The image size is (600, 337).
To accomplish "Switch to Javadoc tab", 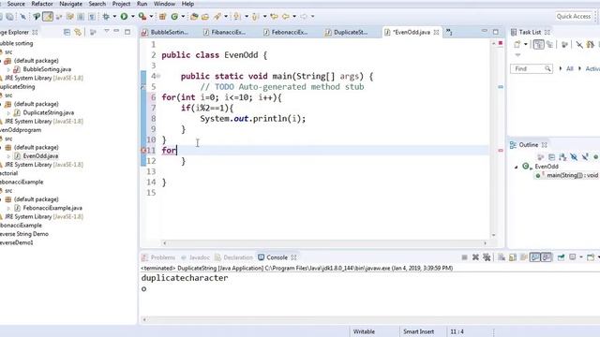I will point(196,257).
